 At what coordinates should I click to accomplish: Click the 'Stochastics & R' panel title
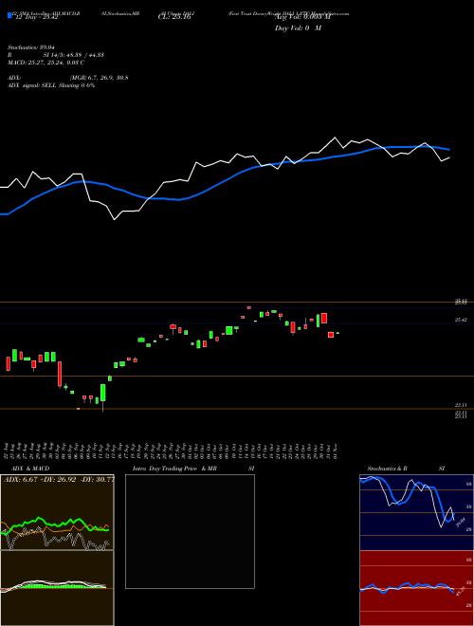click(387, 469)
